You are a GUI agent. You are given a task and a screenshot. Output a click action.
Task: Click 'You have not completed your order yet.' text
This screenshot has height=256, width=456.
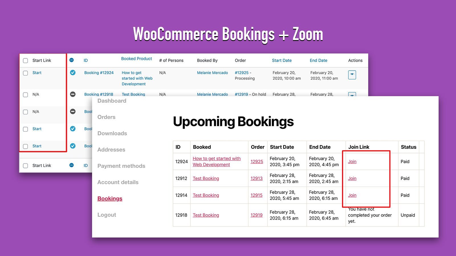click(370, 215)
